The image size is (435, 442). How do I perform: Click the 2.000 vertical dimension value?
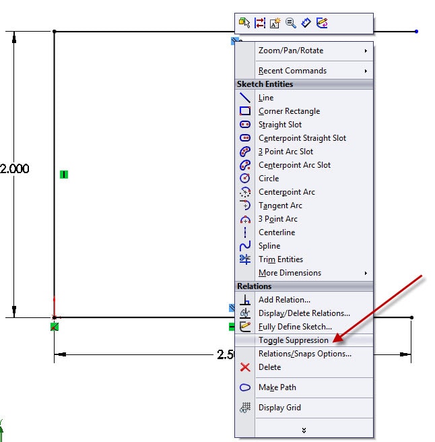[x=14, y=168]
